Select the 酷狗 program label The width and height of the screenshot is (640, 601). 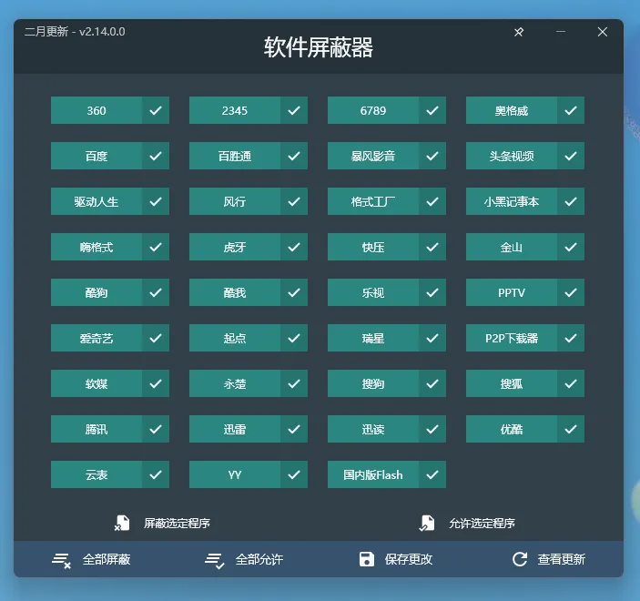pyautogui.click(x=97, y=292)
